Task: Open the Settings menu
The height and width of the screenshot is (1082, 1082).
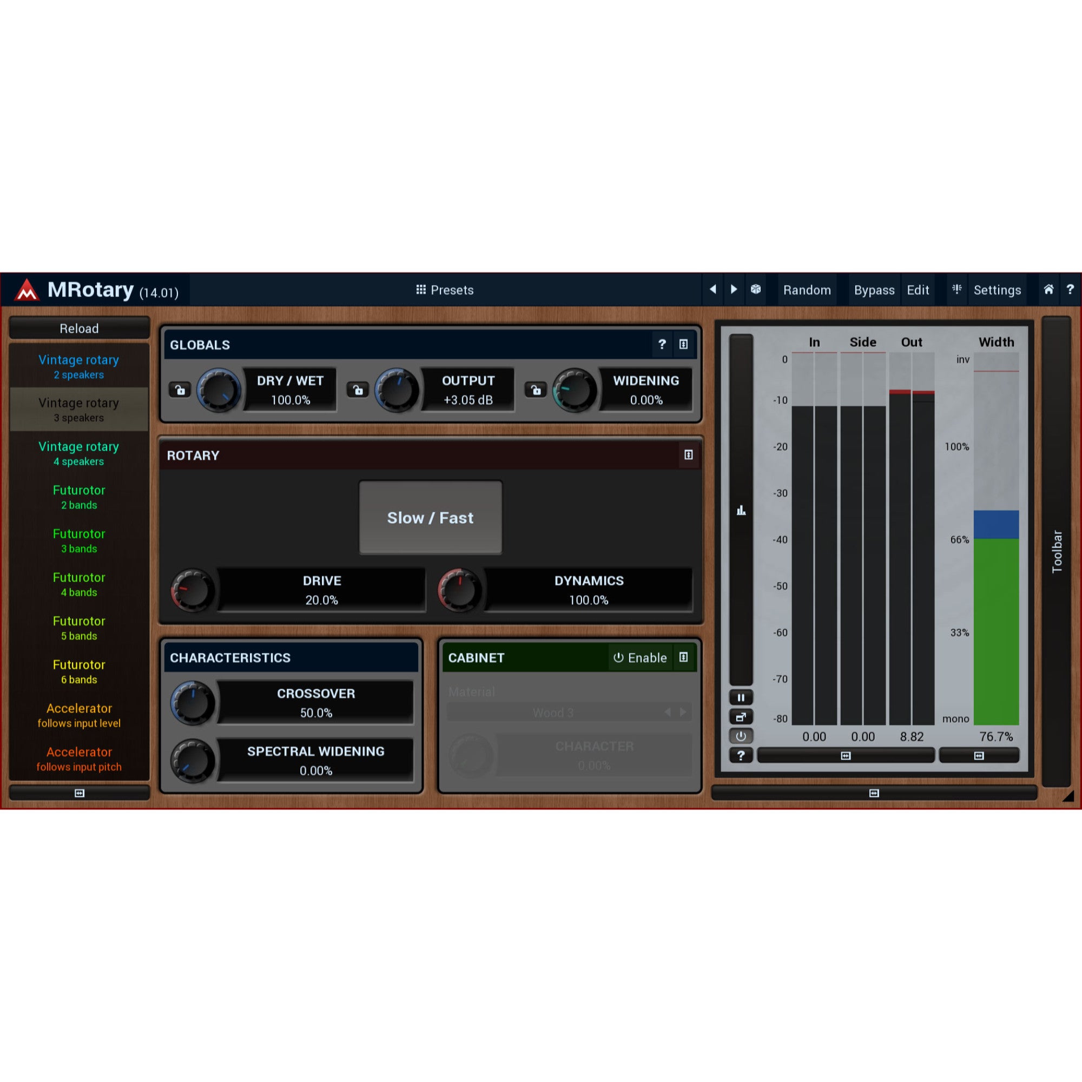Action: pos(997,289)
